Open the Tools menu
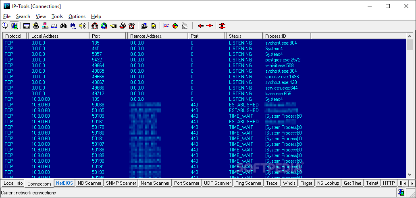The image size is (416, 198). 57,16
